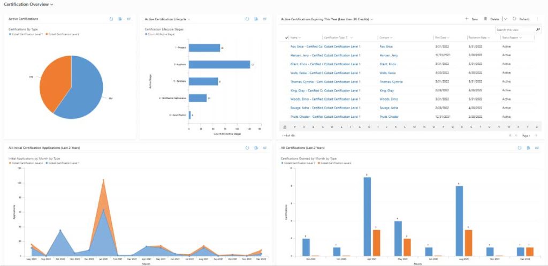This screenshot has height=266, width=548.
Task: Open the Grant, Knox contact link
Action: (x=387, y=64)
